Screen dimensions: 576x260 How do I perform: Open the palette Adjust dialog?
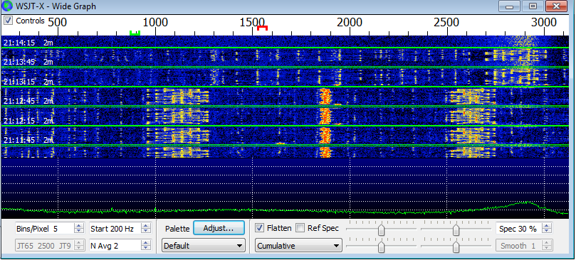219,228
